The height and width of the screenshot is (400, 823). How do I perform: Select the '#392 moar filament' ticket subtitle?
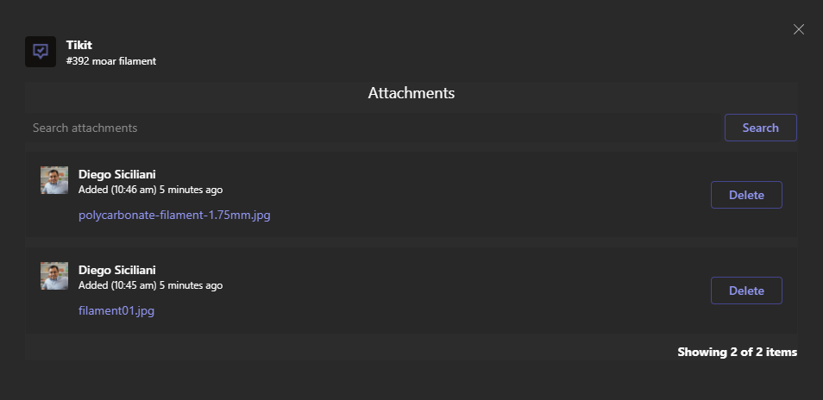click(x=111, y=61)
